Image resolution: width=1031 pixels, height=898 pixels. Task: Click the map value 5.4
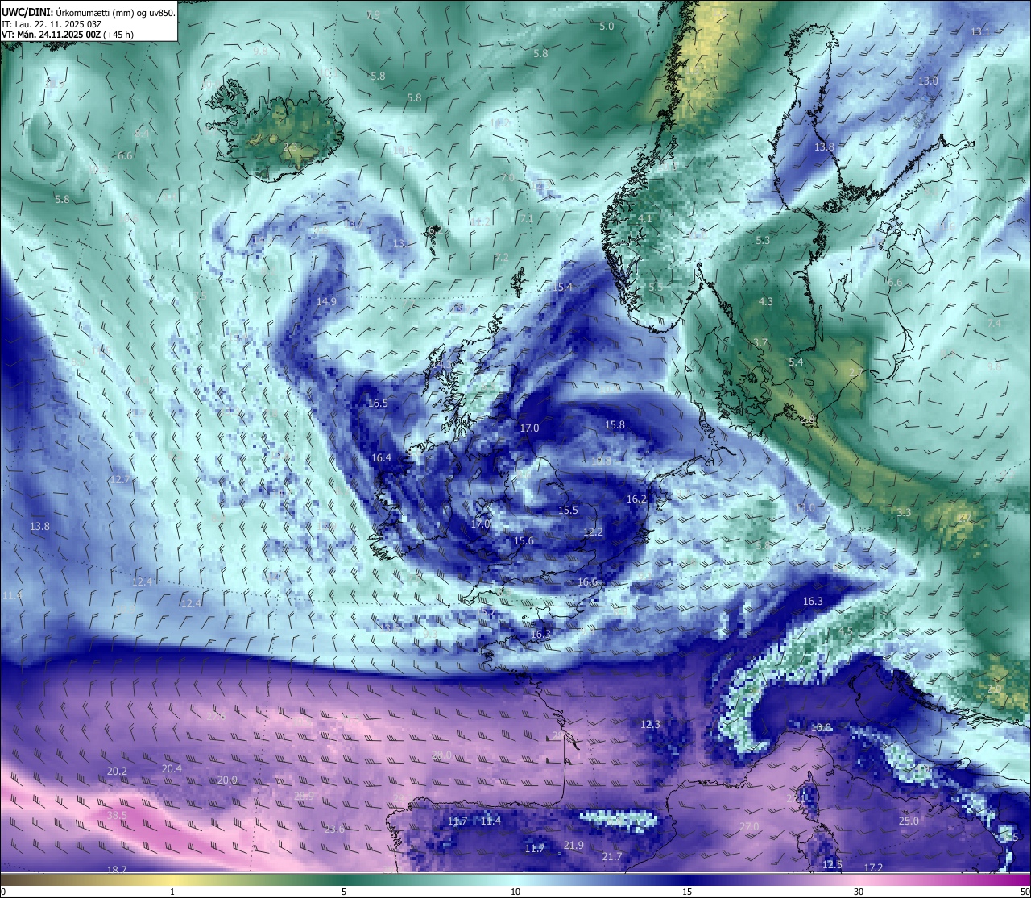pyautogui.click(x=796, y=362)
